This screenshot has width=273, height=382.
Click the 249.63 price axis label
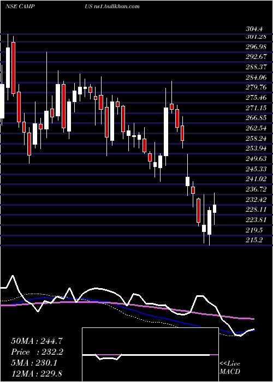256,159
